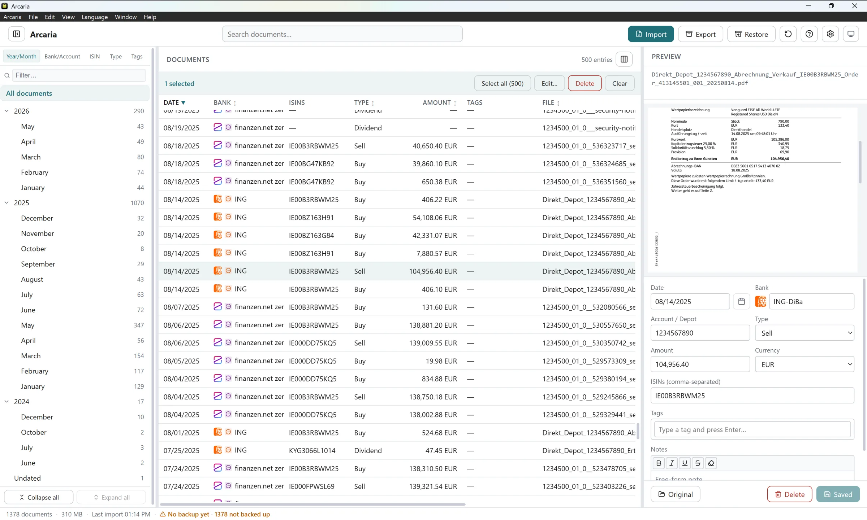Click '1378 not backed up' in the status bar
This screenshot has height=520, width=867.
tap(242, 514)
